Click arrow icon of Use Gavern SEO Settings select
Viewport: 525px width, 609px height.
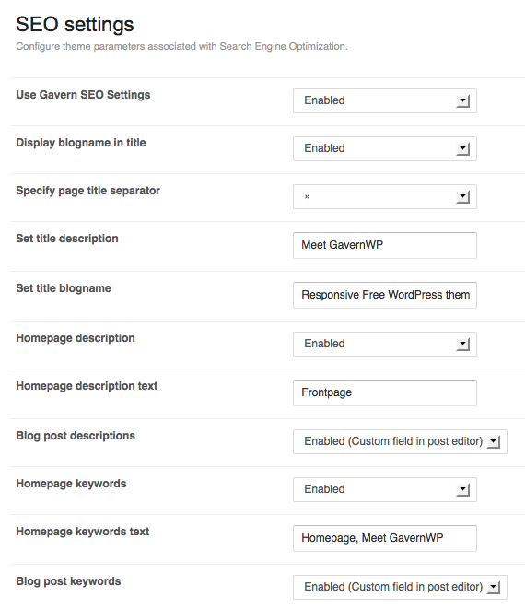coord(463,101)
